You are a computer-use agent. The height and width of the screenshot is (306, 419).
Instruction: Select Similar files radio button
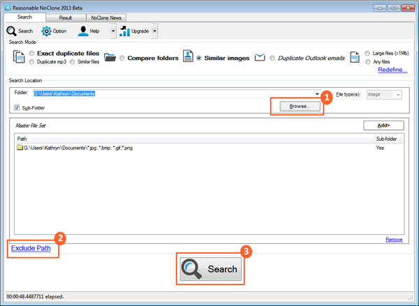pyautogui.click(x=72, y=62)
